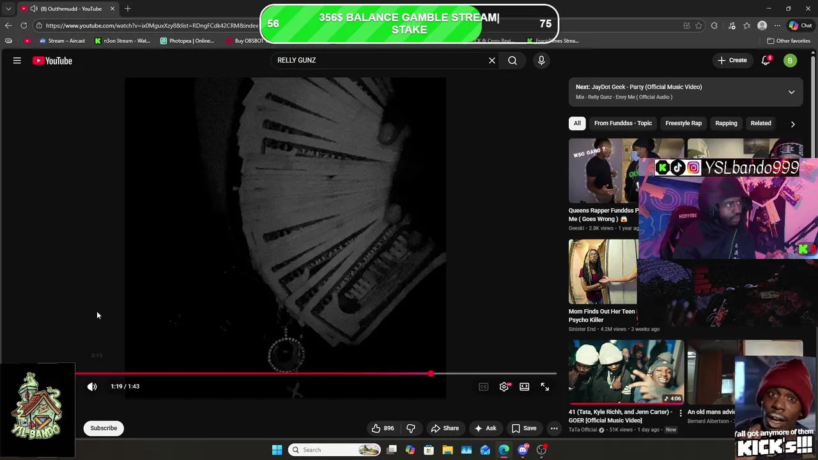Select the Rapping chip

pyautogui.click(x=726, y=123)
